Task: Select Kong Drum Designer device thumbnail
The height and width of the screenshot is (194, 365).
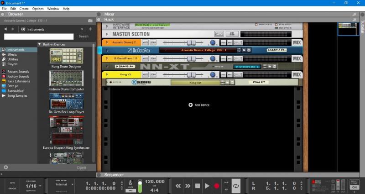Action: pos(66,56)
